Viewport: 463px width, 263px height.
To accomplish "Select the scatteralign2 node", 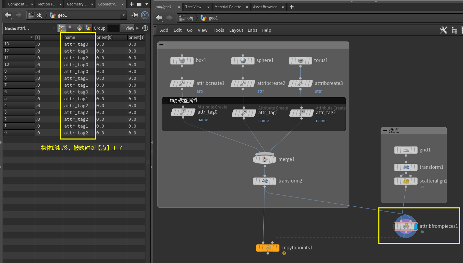I will tap(406, 181).
